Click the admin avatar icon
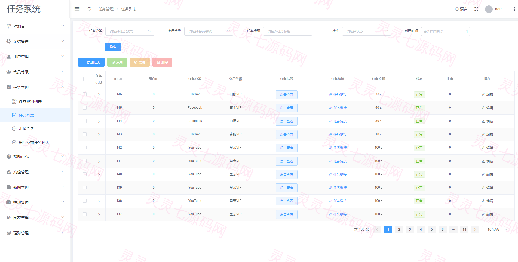 489,9
